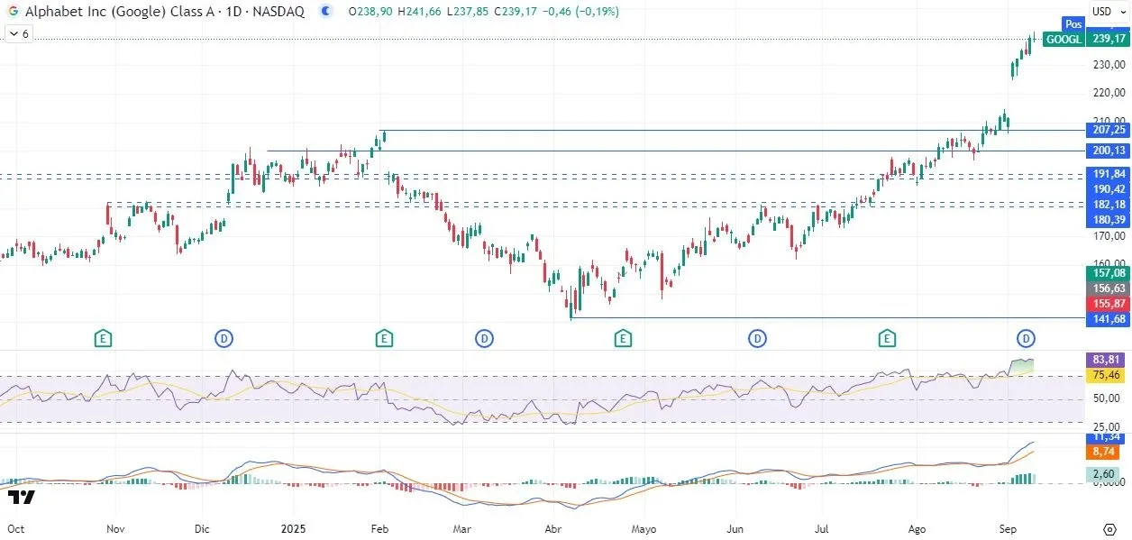The height and width of the screenshot is (540, 1132).
Task: Select the 141,68 support level price label
Action: [x=1108, y=317]
